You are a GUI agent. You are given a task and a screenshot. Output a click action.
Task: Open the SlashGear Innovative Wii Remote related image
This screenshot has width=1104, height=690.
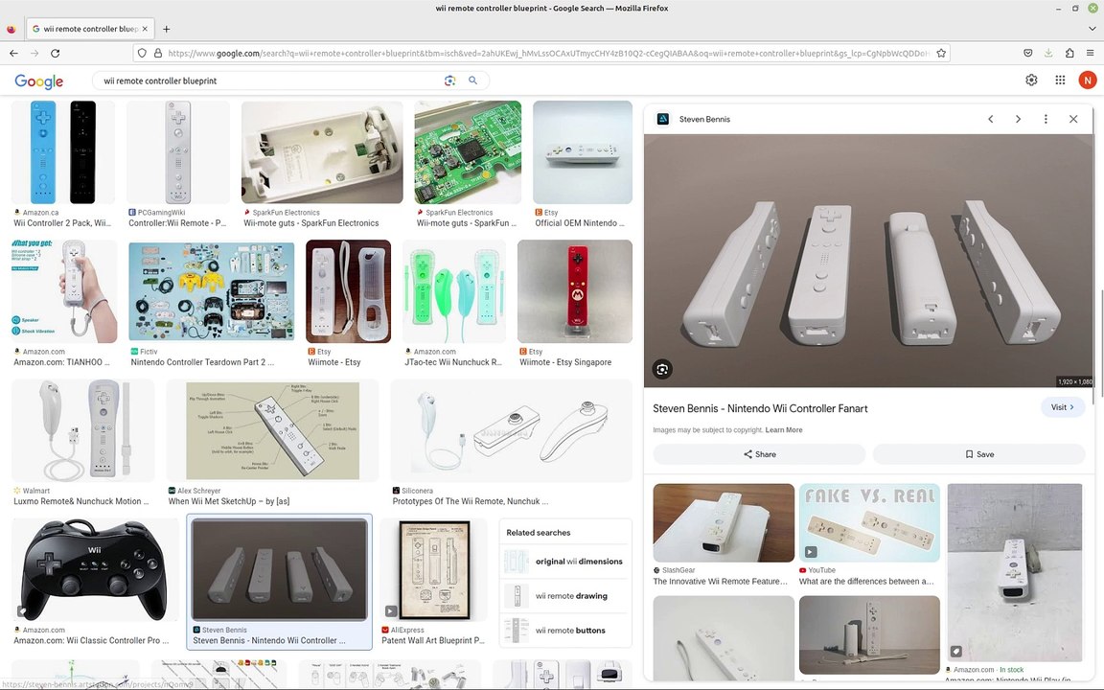pyautogui.click(x=724, y=522)
